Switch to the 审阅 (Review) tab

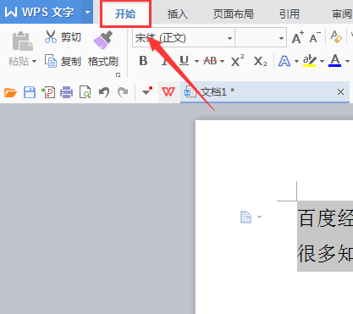[x=342, y=14]
